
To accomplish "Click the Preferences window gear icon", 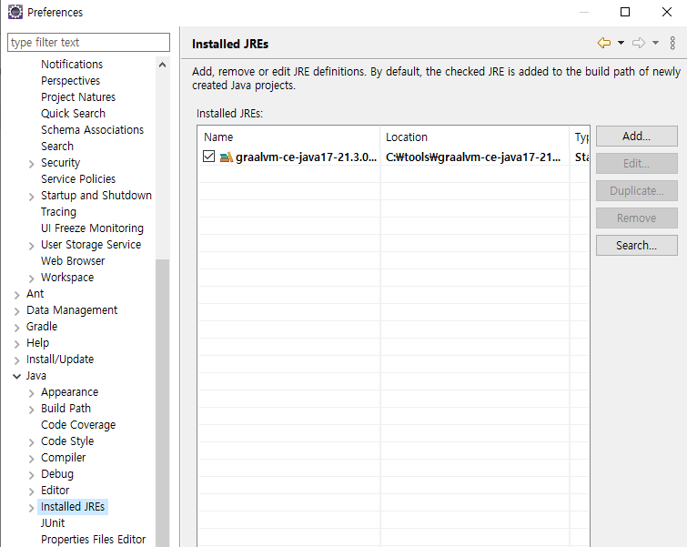I will pyautogui.click(x=15, y=12).
